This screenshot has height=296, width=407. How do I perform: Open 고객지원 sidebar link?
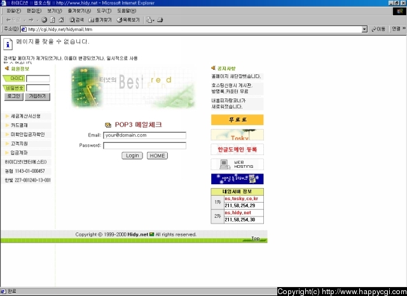[x=19, y=144]
